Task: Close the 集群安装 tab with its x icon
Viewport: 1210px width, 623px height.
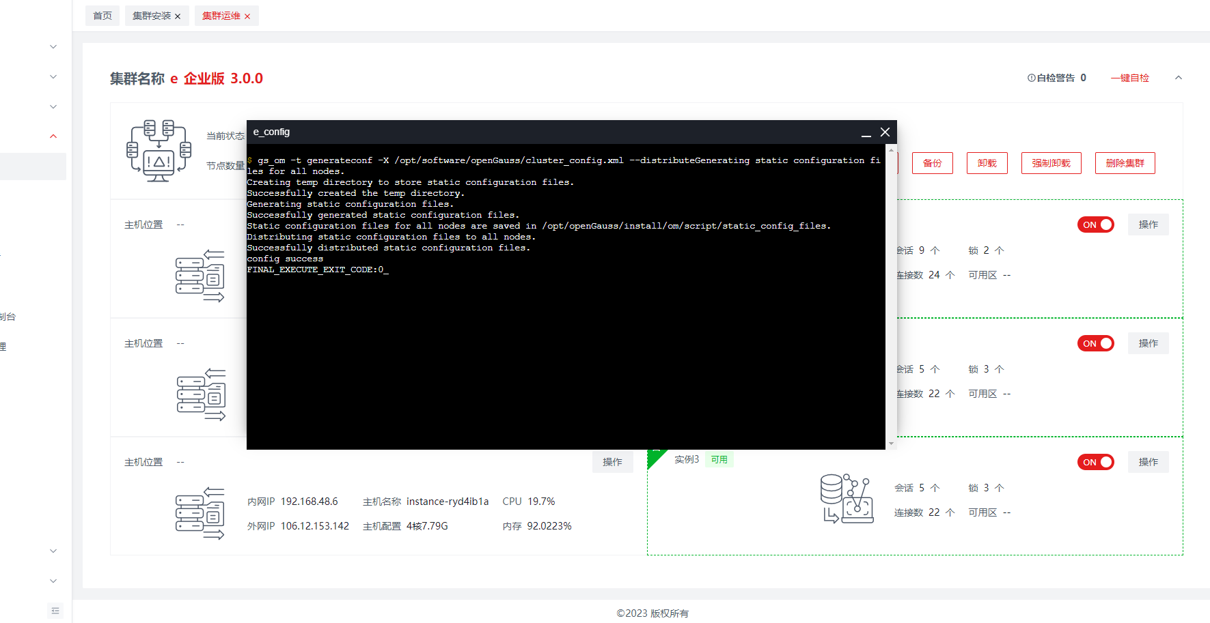Action: coord(178,16)
